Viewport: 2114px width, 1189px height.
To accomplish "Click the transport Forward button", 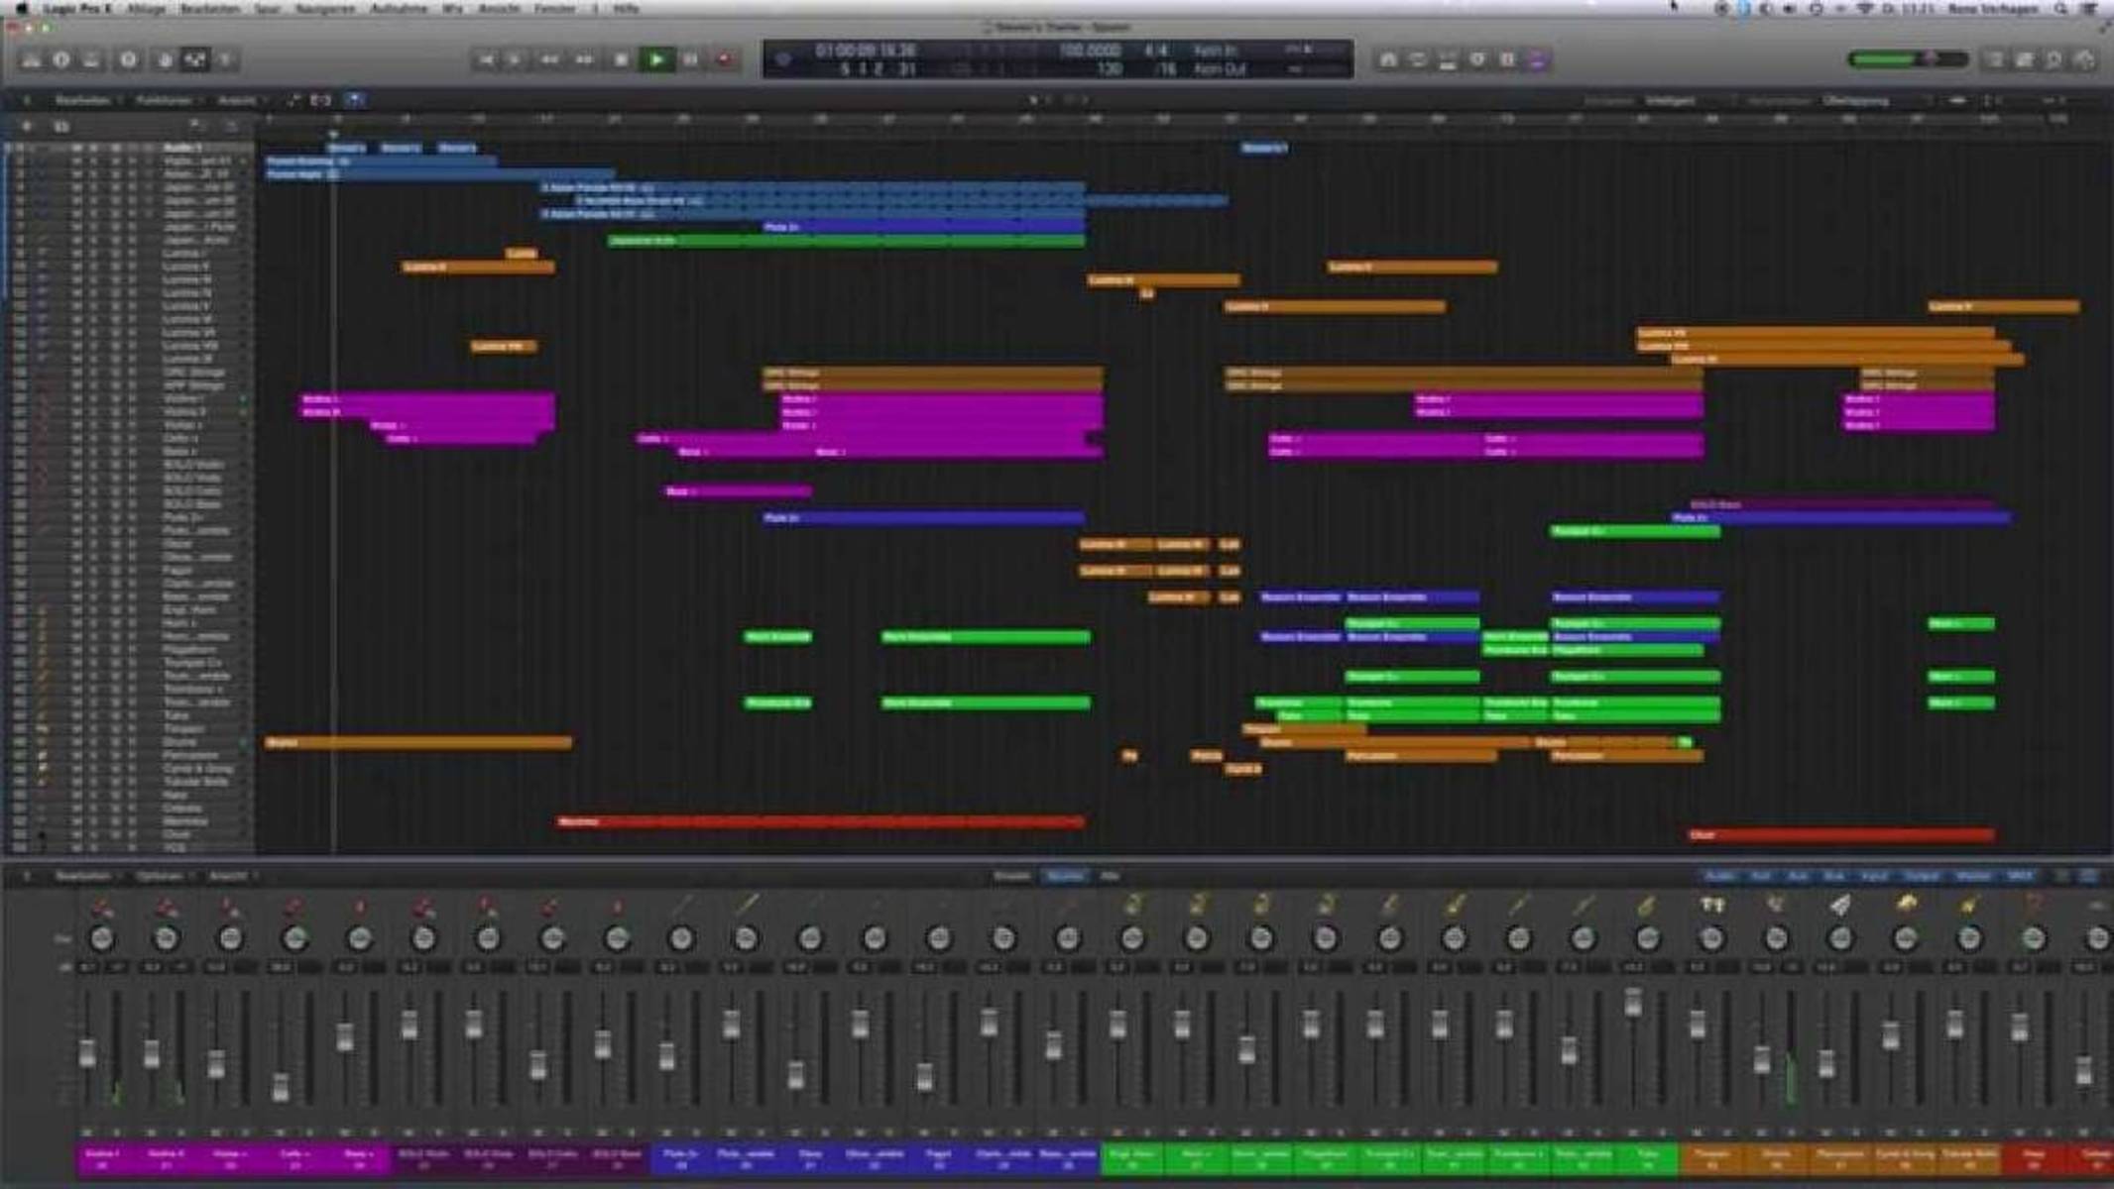I will click(x=584, y=60).
